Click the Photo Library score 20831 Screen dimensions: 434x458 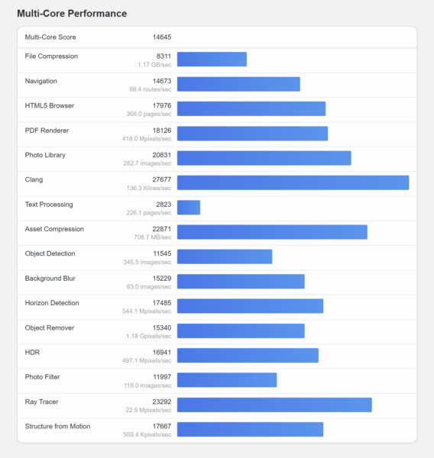click(161, 155)
